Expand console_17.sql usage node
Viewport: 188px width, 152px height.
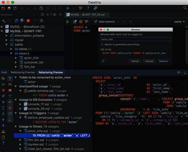(x=20, y=104)
